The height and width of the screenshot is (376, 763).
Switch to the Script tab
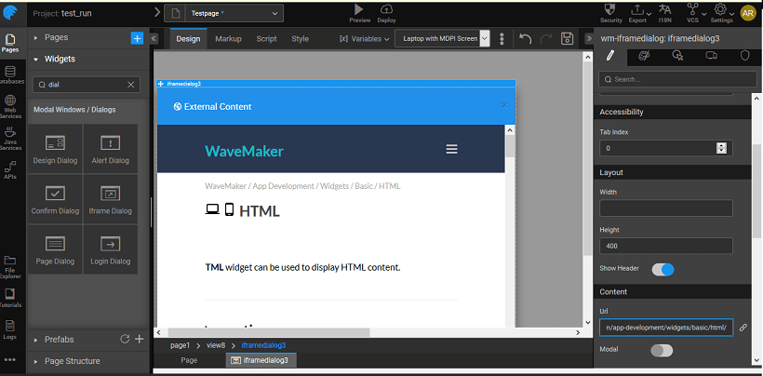click(266, 39)
